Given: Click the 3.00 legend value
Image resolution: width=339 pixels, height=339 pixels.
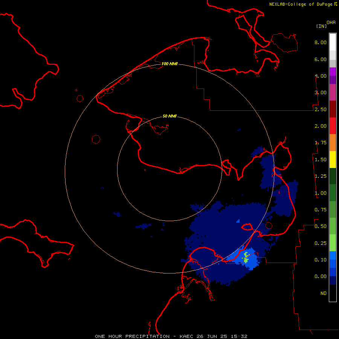Looking at the screenshot, I should pos(321,93).
